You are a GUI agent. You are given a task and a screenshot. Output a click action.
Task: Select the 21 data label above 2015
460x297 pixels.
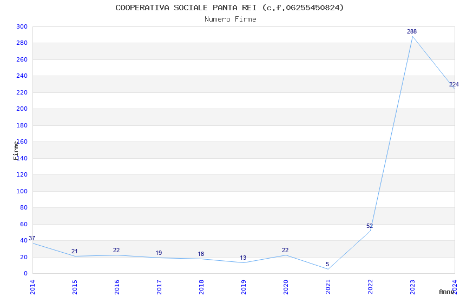75,251
